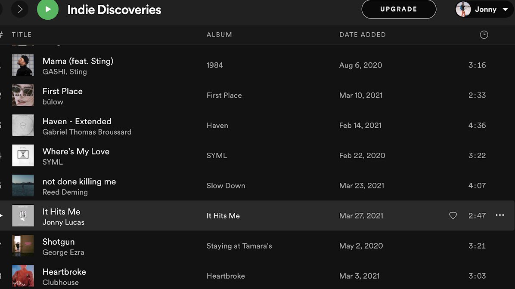The width and height of the screenshot is (515, 289).
Task: Click date added Mar 23, 2021
Action: [362, 186]
